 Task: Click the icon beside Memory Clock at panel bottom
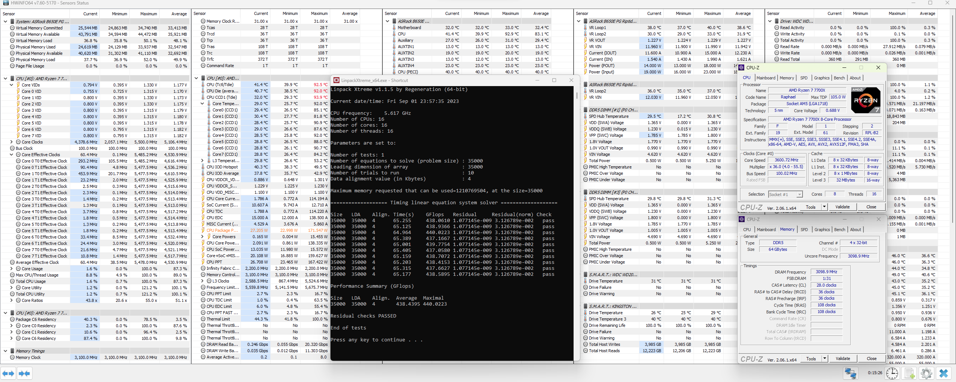click(x=12, y=357)
